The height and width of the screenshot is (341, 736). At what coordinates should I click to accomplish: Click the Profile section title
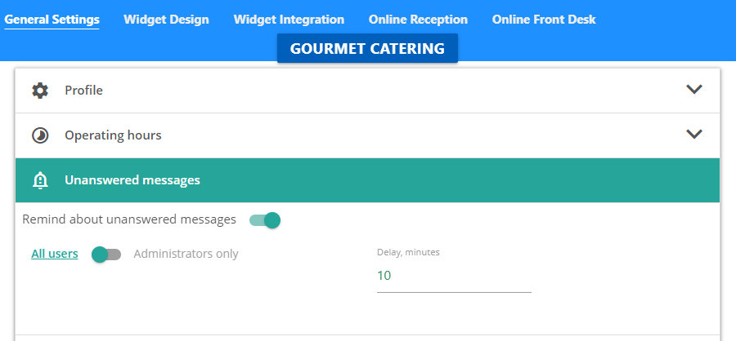pos(84,91)
